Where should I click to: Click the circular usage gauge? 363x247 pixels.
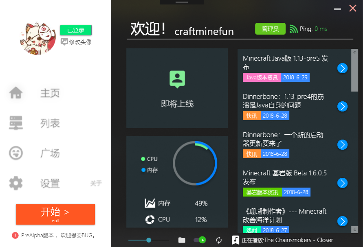pos(195,163)
